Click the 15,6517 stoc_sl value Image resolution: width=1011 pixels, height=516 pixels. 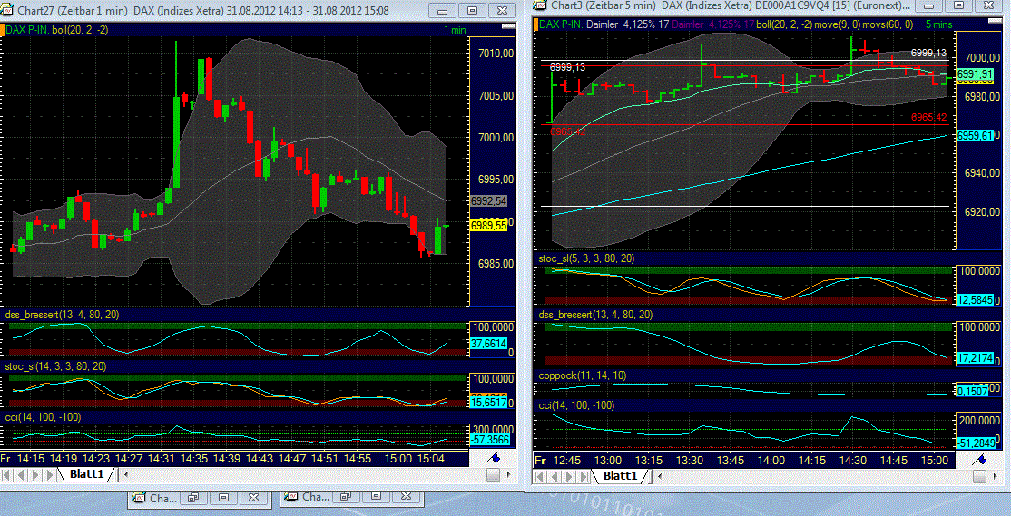tap(489, 403)
